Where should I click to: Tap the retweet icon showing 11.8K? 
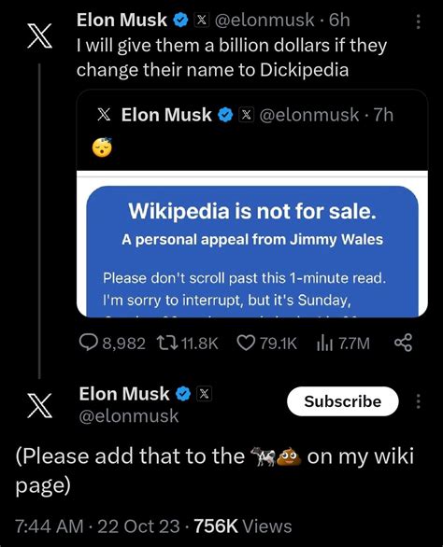point(167,343)
